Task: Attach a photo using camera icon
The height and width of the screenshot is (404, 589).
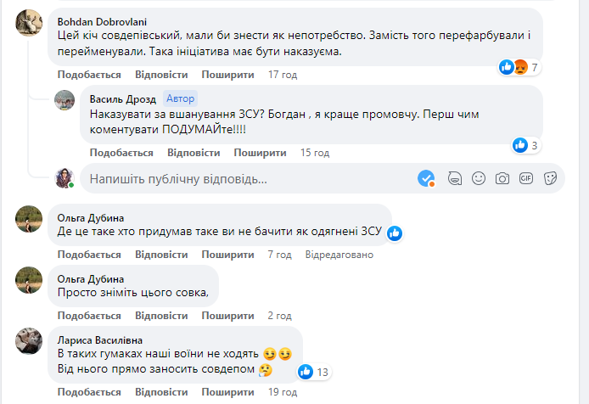Action: point(502,179)
